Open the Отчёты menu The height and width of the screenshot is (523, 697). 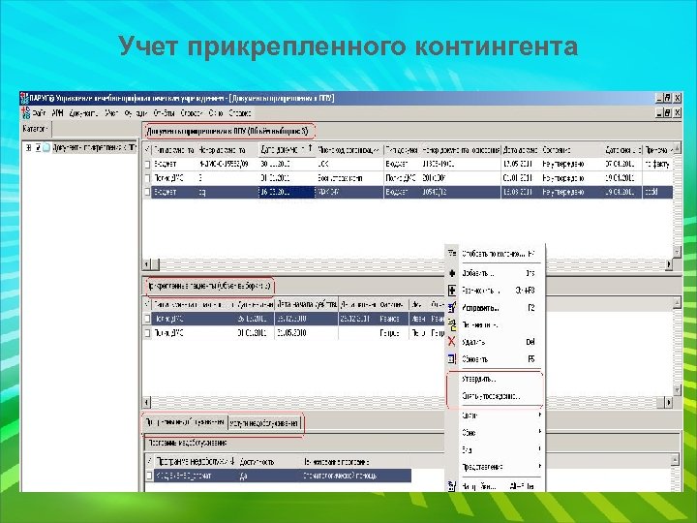164,113
